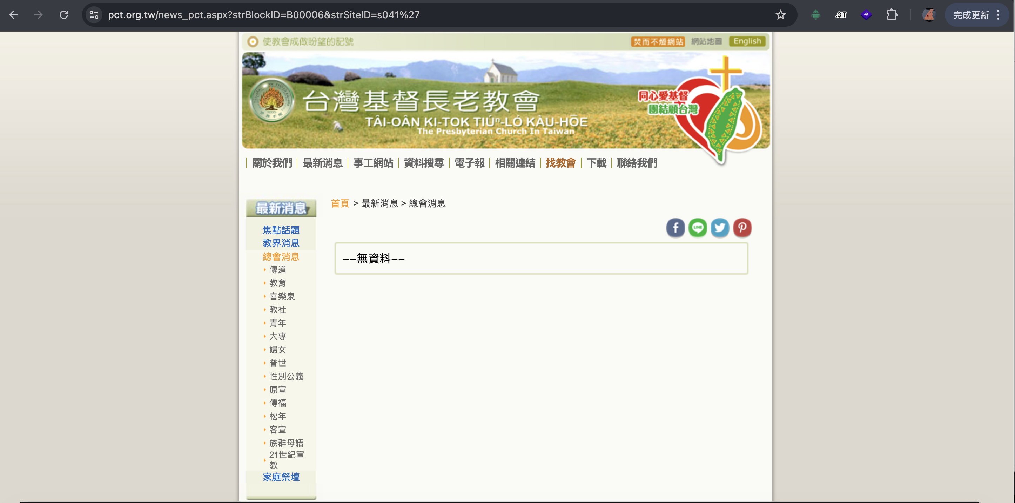The image size is (1015, 503).
Task: Select 教界消息 in the sidebar
Action: [281, 243]
